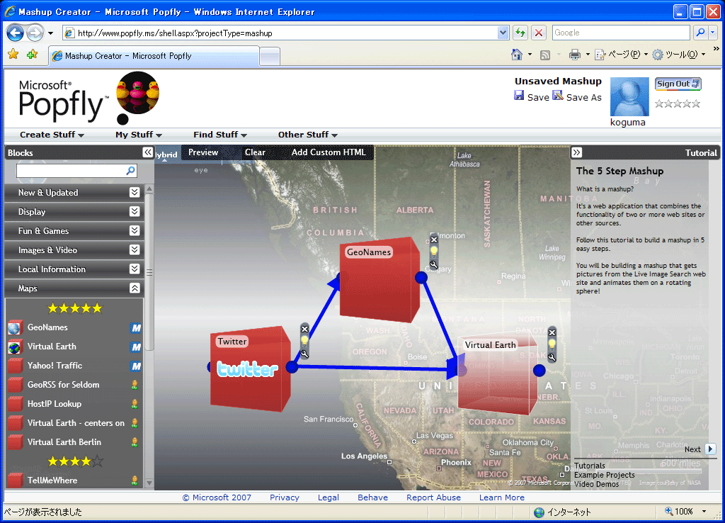725x523 pixels.
Task: Open the Learn More footer link
Action: click(x=502, y=497)
